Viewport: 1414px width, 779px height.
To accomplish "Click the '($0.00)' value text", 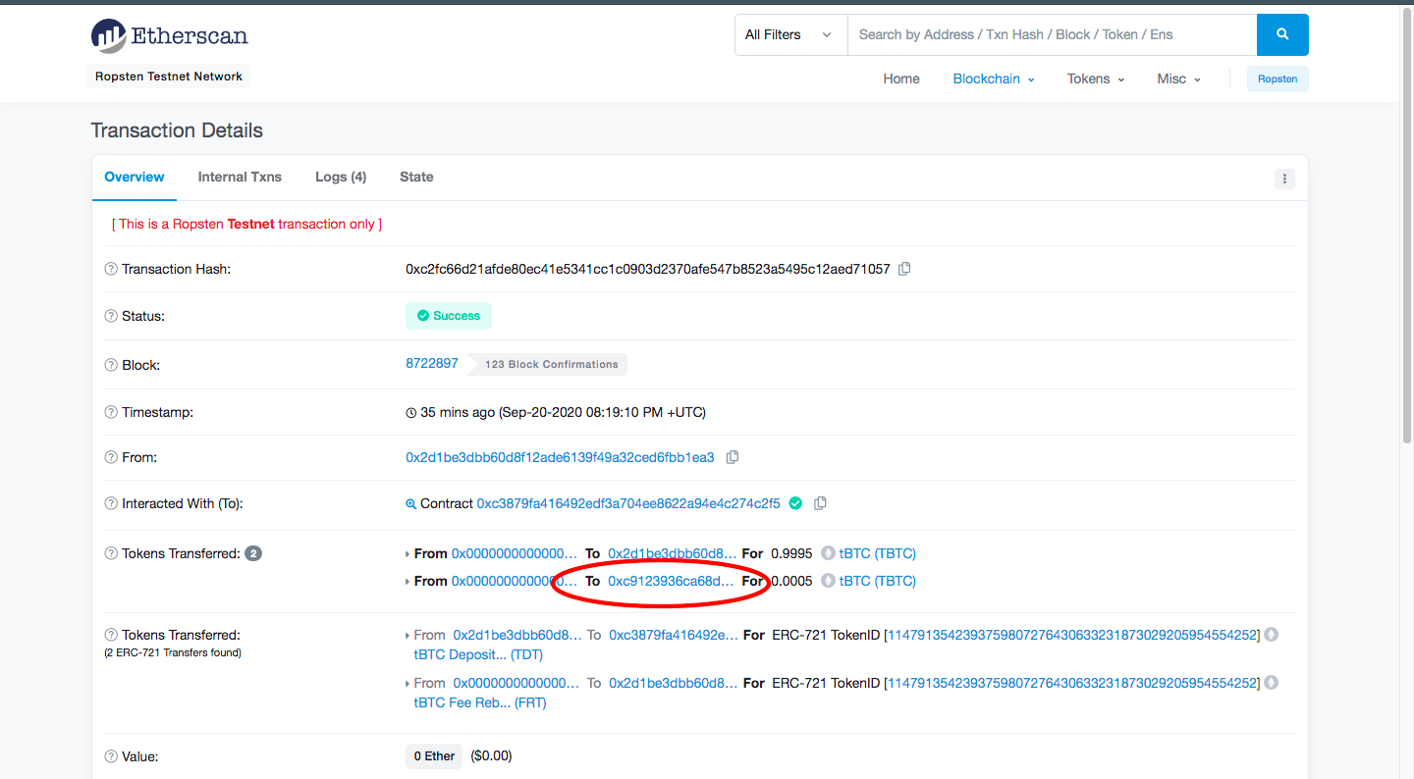I will [491, 756].
